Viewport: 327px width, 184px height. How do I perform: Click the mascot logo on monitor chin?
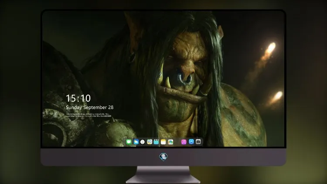tap(163, 157)
